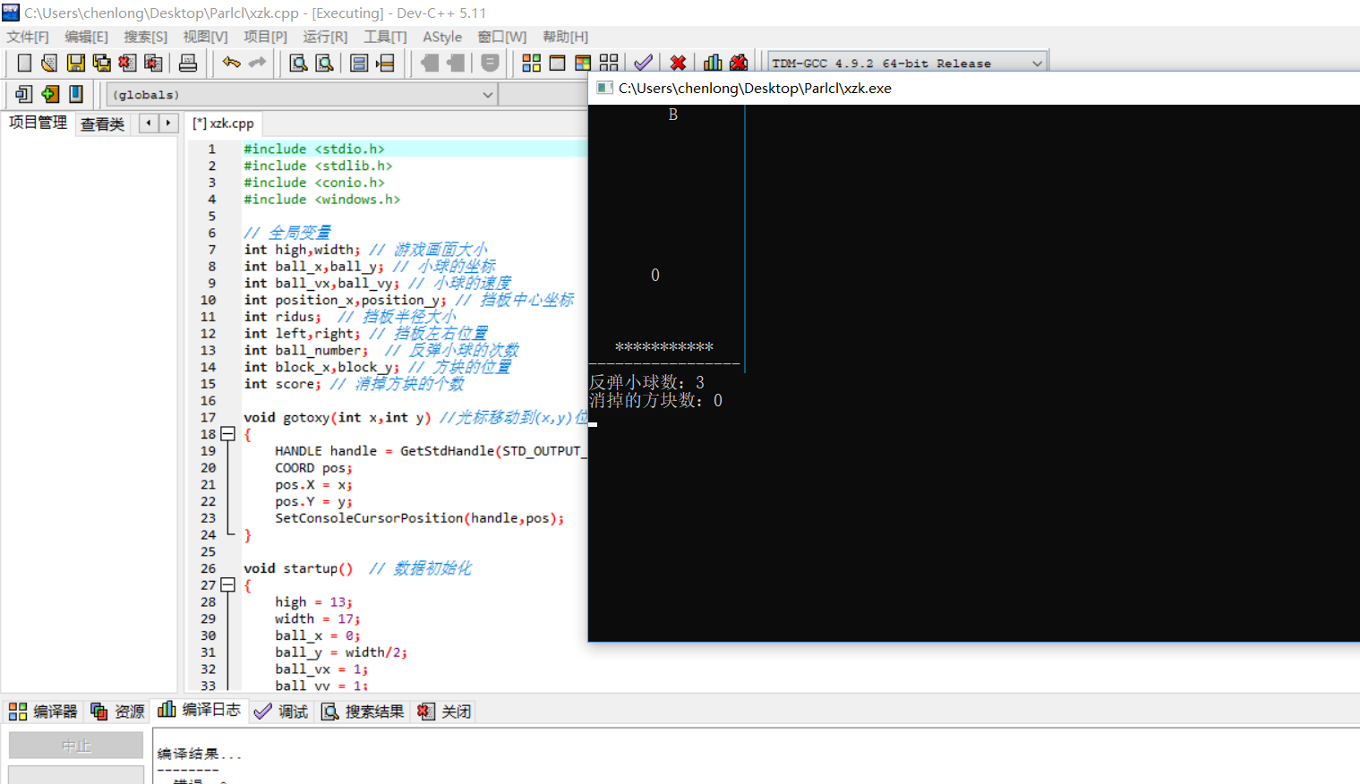This screenshot has width=1360, height=784.
Task: Open Replace via second magnifier icon
Action: 325,63
